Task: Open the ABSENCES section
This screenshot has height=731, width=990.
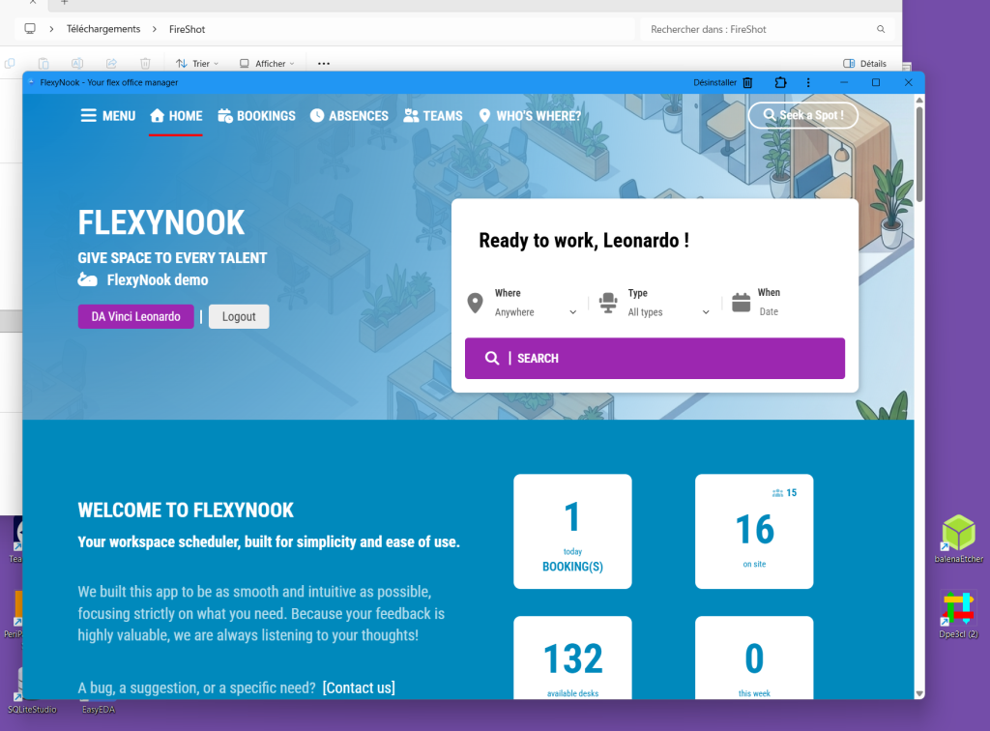Action: 349,115
